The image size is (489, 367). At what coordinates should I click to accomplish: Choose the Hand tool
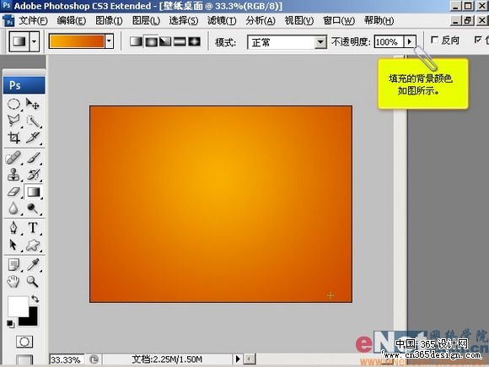13,282
